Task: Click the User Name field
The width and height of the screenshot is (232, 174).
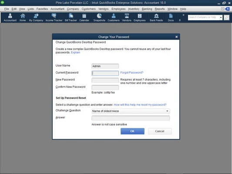Action: [x=105, y=66]
